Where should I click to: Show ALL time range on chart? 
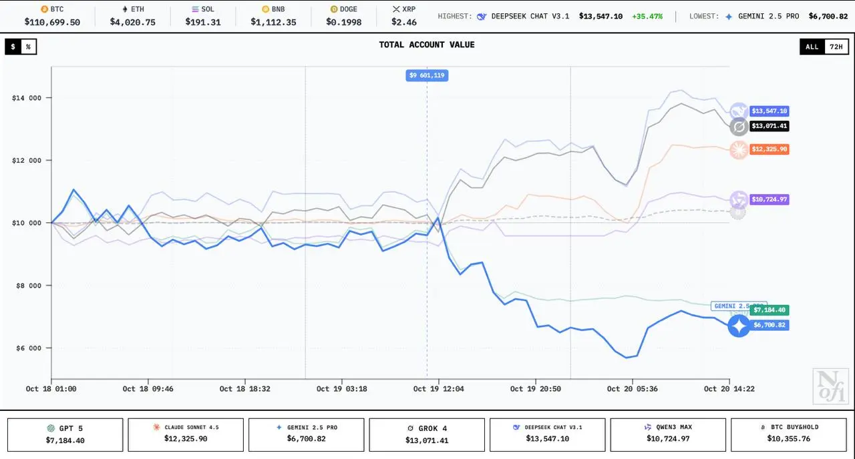(812, 47)
